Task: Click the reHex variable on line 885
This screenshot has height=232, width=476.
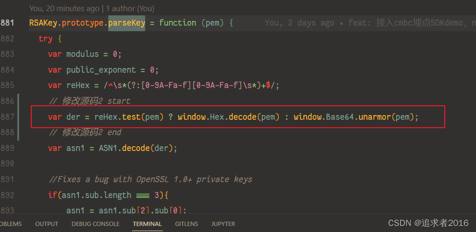Action: (78, 85)
